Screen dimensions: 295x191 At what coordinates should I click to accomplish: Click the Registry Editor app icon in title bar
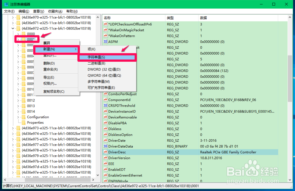point(6,4)
